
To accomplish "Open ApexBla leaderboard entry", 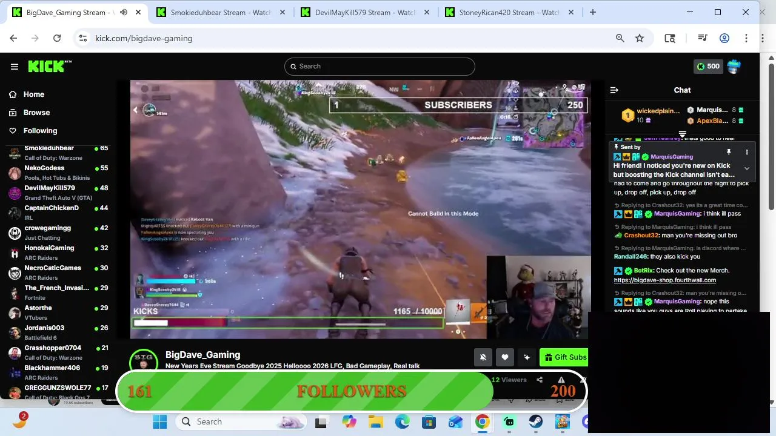I will click(715, 121).
